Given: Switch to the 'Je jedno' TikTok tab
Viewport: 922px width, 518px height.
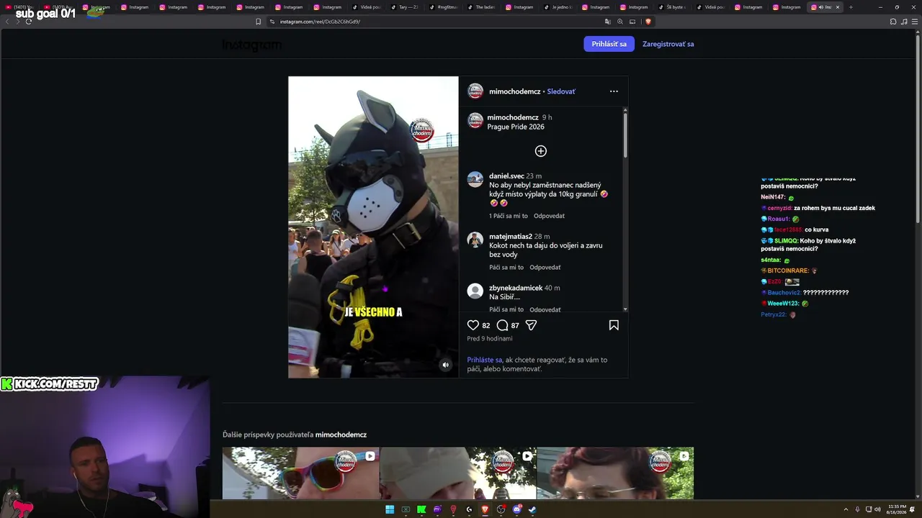Looking at the screenshot, I should point(558,7).
